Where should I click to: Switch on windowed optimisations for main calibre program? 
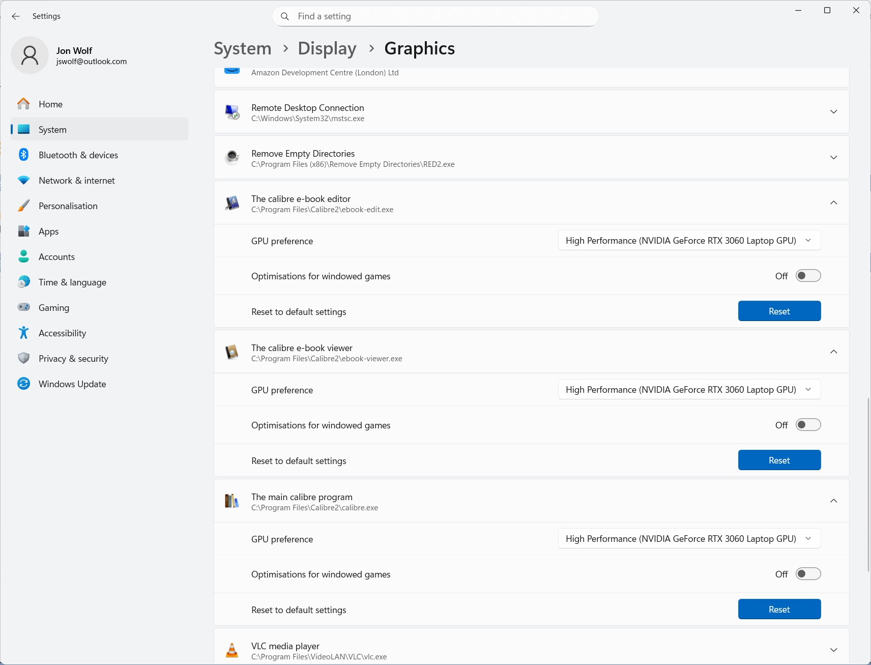coord(808,574)
